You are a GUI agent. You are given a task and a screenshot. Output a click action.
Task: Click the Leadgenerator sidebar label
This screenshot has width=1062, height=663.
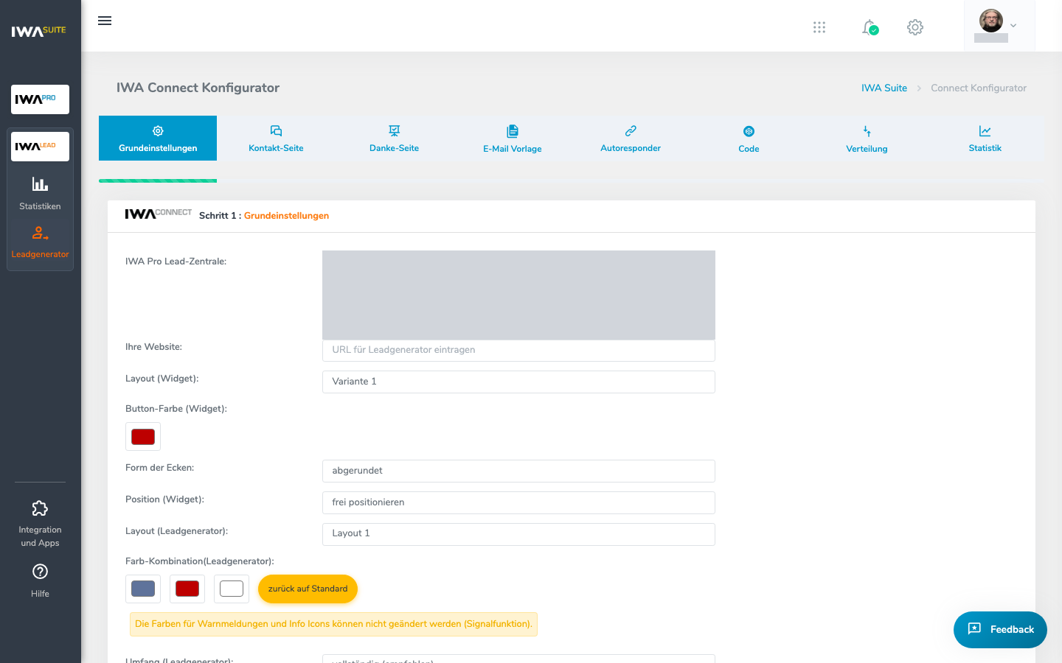click(40, 254)
